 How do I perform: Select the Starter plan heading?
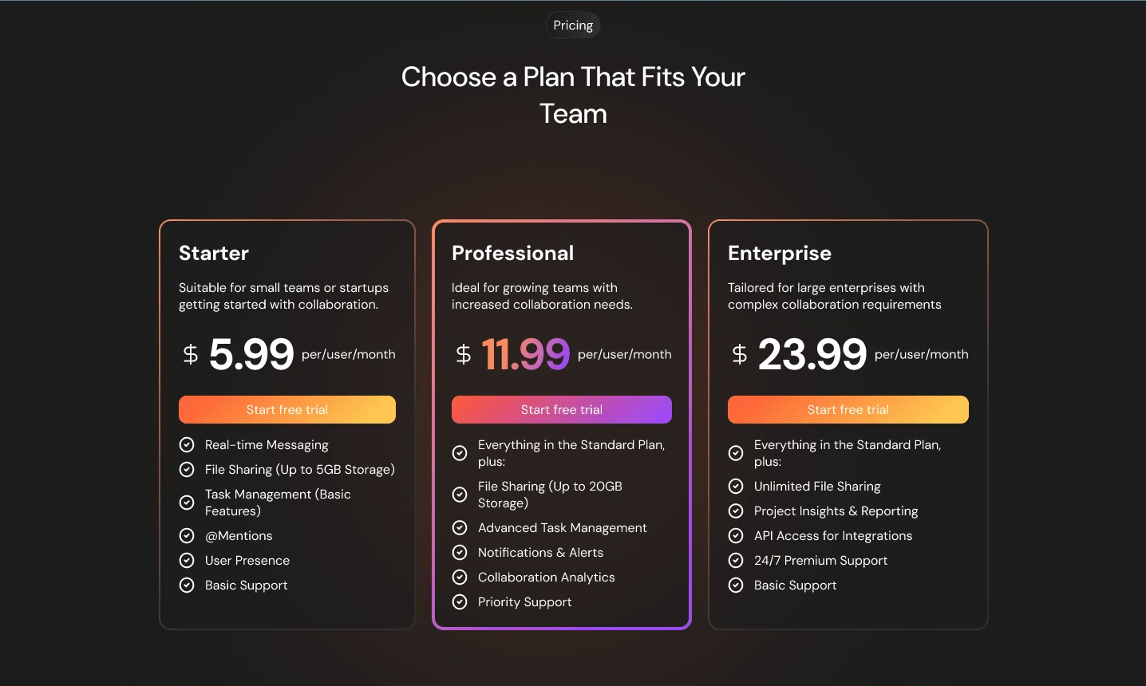coord(214,254)
